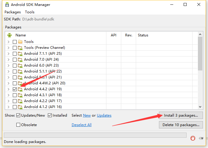Uncheck the Android 4.4.2 (API 19) checkbox
The height and width of the screenshot is (148, 208).
[15, 89]
